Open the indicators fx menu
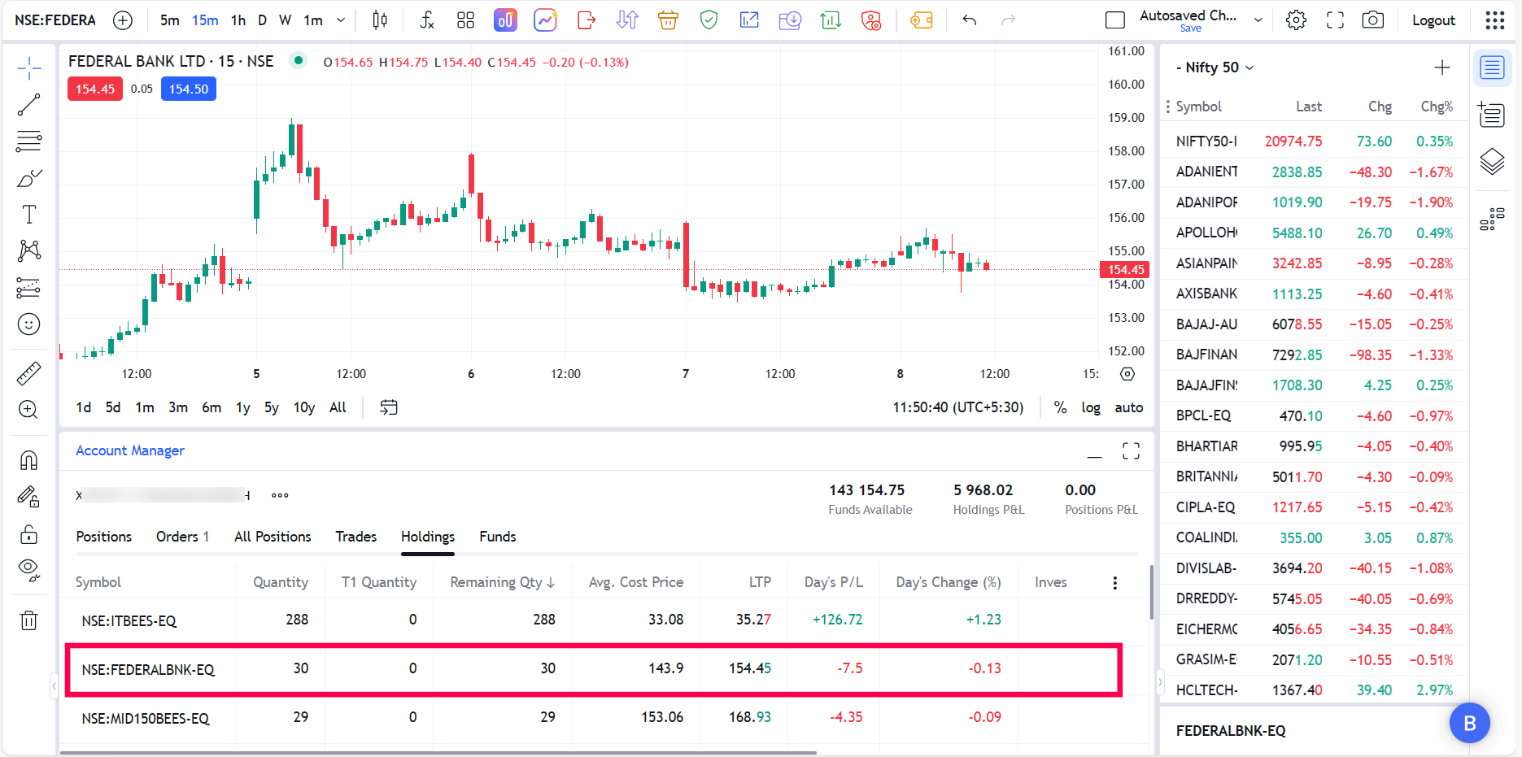The height and width of the screenshot is (757, 1522). pyautogui.click(x=427, y=20)
